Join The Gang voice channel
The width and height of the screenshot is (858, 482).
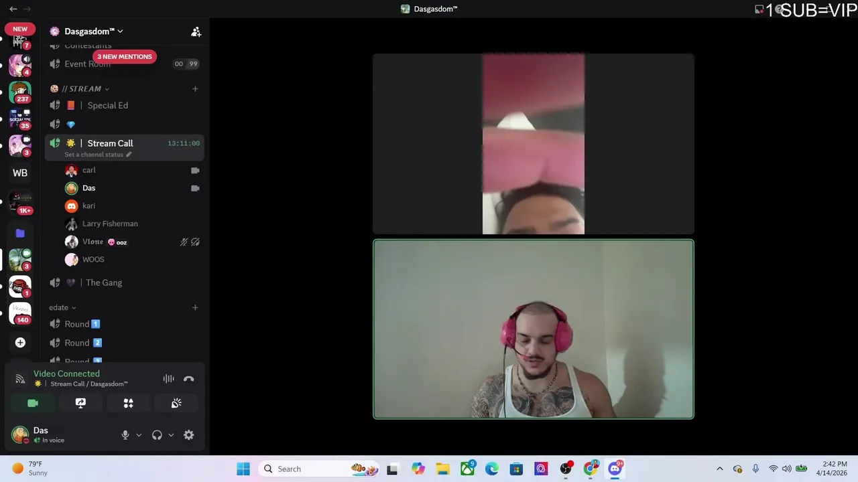point(124,283)
